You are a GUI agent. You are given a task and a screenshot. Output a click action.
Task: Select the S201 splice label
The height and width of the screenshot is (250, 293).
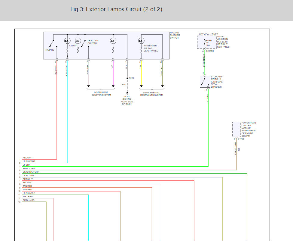(131, 78)
